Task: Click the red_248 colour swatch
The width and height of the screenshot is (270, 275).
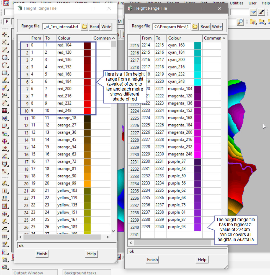Action: [x=87, y=110]
